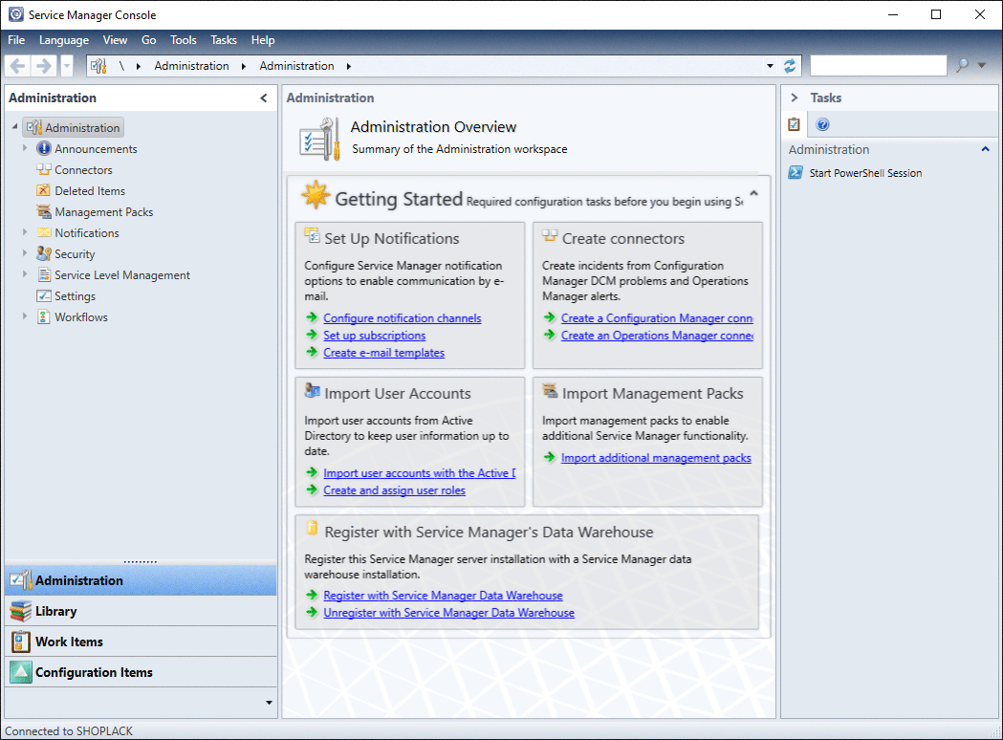Click the address bar root icon
The height and width of the screenshot is (740, 1003).
point(98,66)
